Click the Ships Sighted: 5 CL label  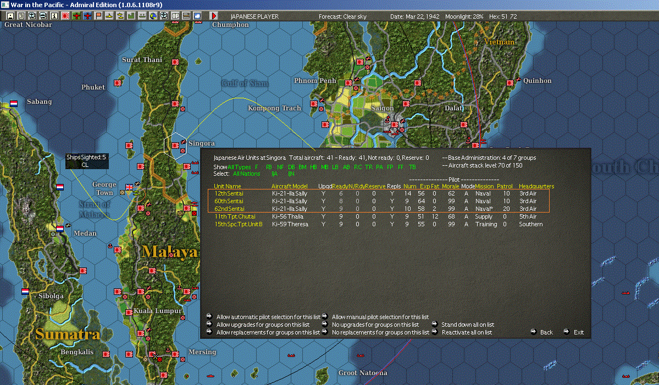pos(87,161)
